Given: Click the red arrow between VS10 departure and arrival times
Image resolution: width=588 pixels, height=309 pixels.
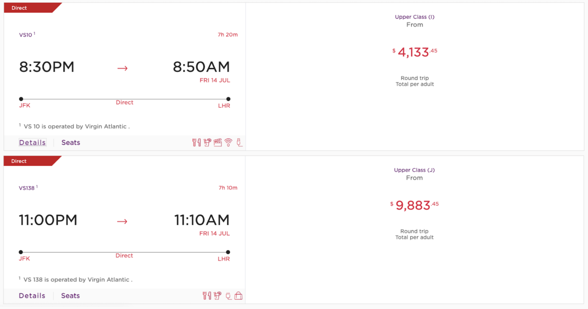Looking at the screenshot, I should tap(122, 68).
